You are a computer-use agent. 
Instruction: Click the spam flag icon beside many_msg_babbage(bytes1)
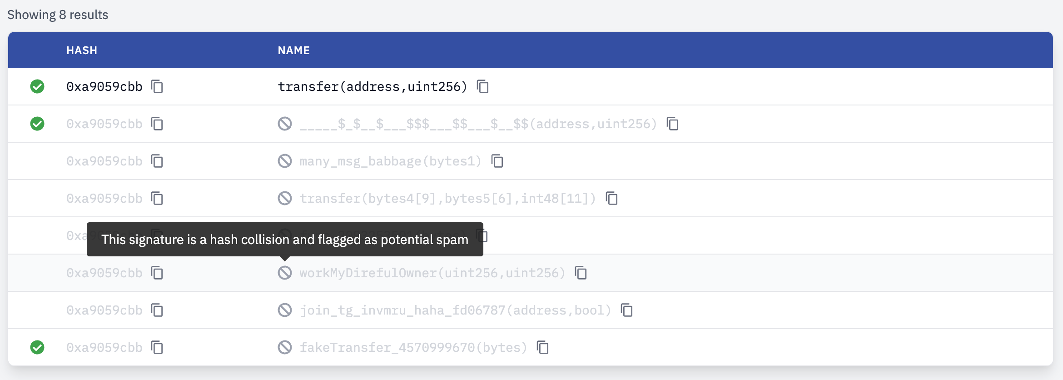285,161
